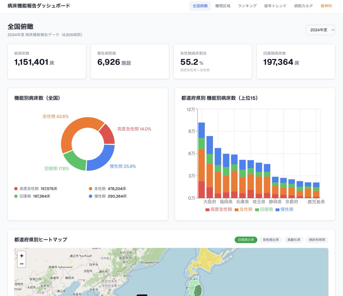Image resolution: width=343 pixels, height=296 pixels.
Task: Toggle 慢性期 series in bar chart legend
Action: pyautogui.click(x=284, y=209)
